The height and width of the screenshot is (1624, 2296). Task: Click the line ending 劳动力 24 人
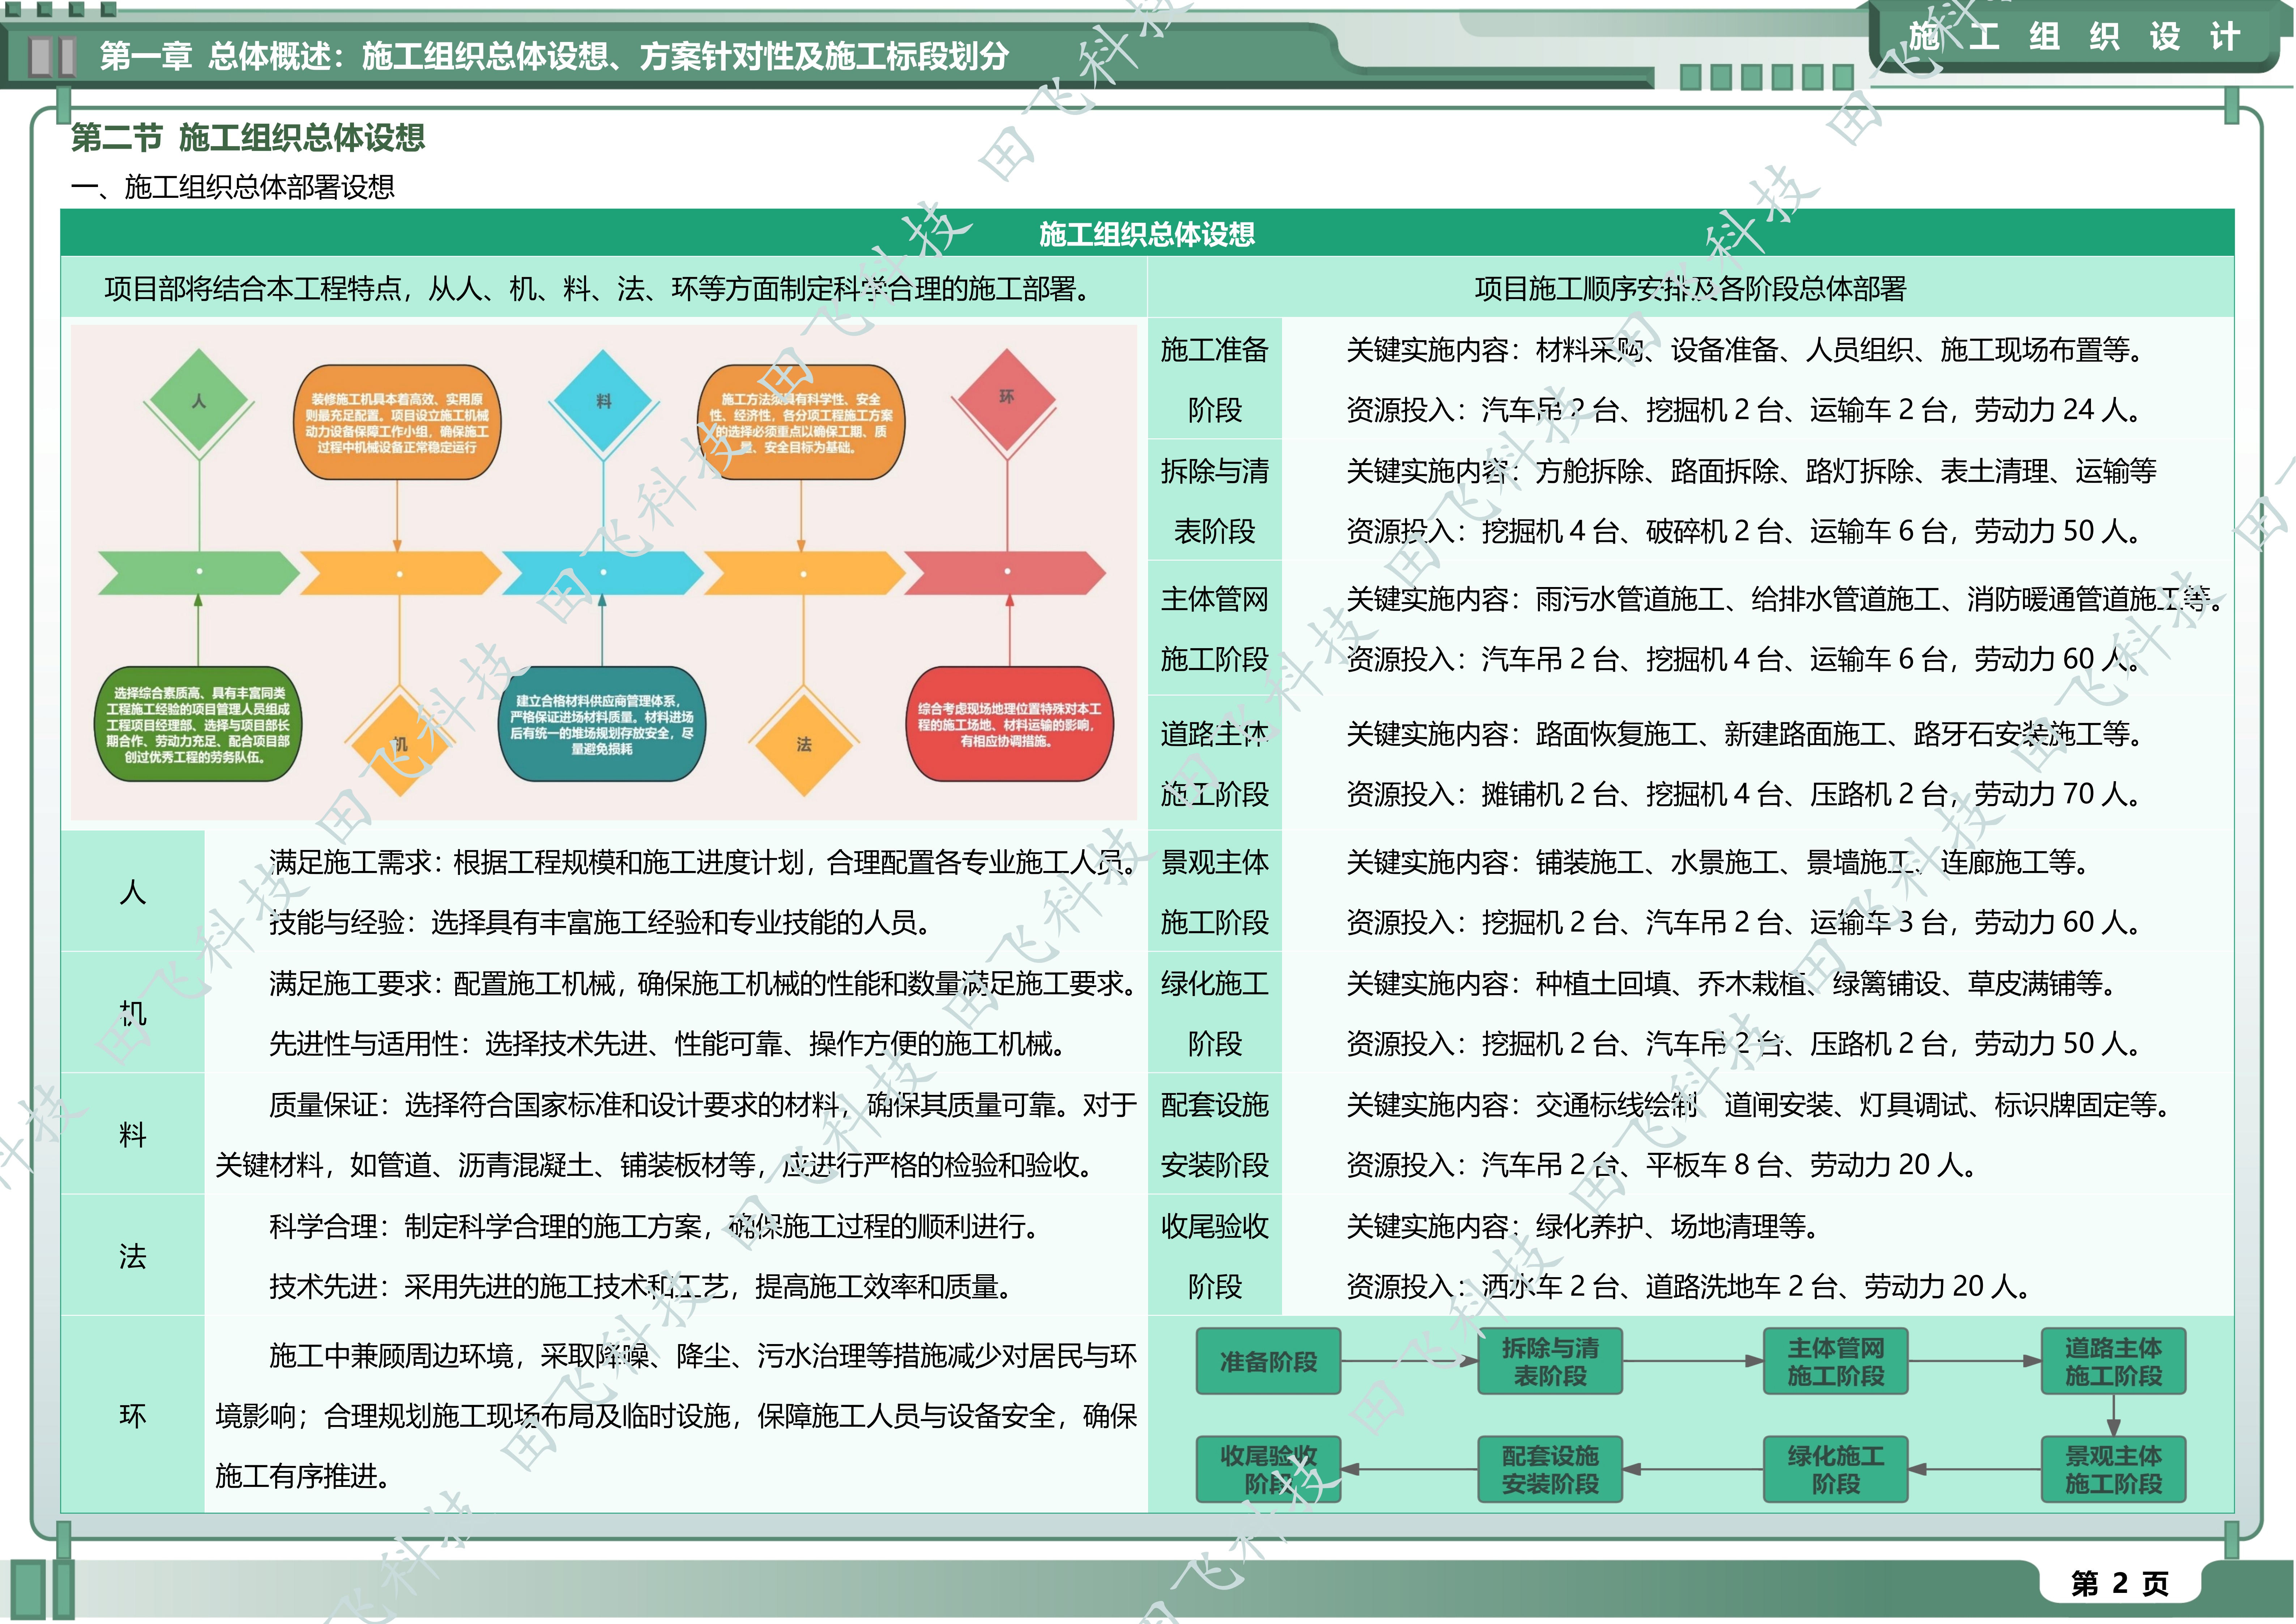coord(1744,410)
